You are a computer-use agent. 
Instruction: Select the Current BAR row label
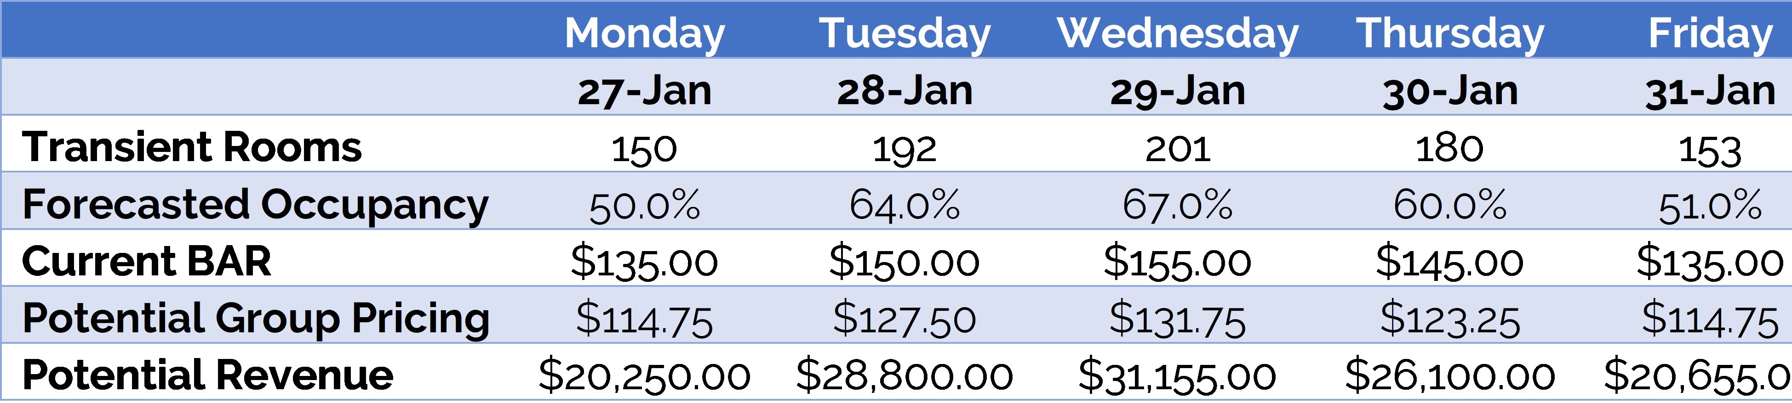(146, 261)
